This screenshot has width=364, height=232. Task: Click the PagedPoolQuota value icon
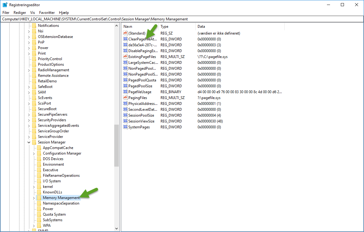[x=125, y=80]
